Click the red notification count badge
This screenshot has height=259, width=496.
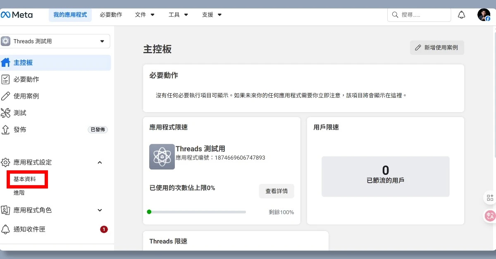pyautogui.click(x=104, y=229)
